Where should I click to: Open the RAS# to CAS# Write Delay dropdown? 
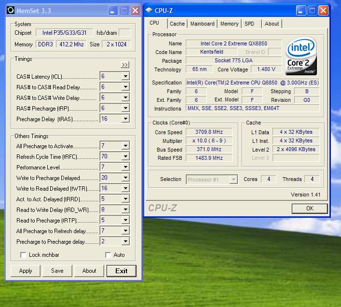(125, 98)
